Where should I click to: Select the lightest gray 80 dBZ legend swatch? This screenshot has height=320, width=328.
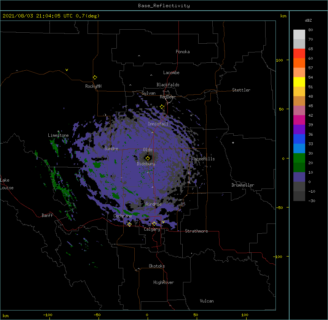(x=299, y=34)
